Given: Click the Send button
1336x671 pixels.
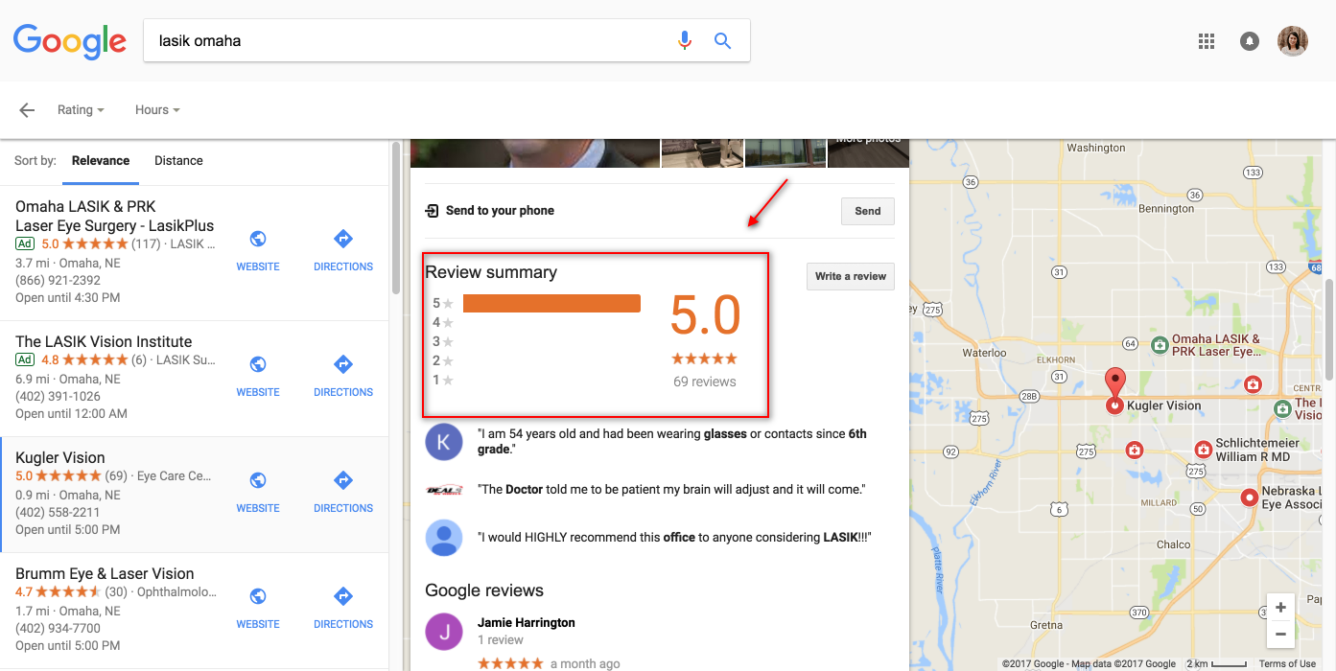Looking at the screenshot, I should (x=868, y=211).
